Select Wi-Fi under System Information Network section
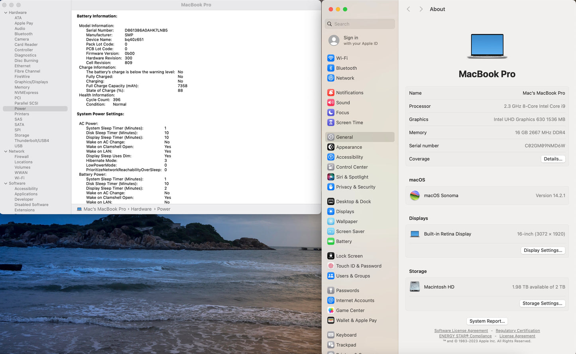 [x=20, y=178]
